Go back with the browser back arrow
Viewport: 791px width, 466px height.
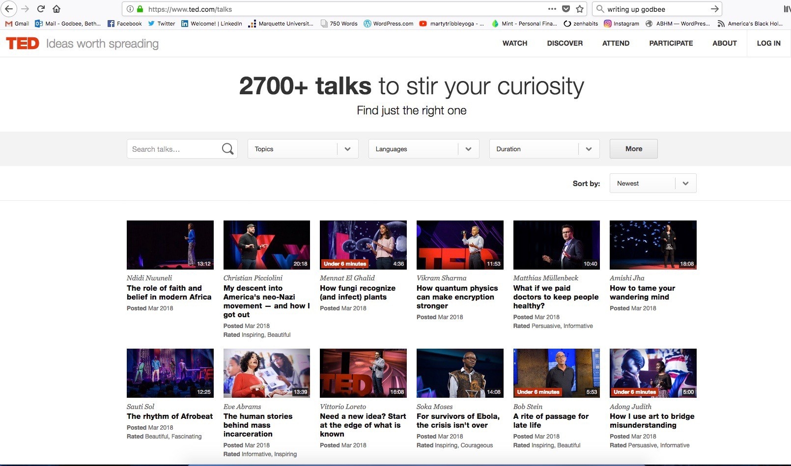[x=9, y=9]
